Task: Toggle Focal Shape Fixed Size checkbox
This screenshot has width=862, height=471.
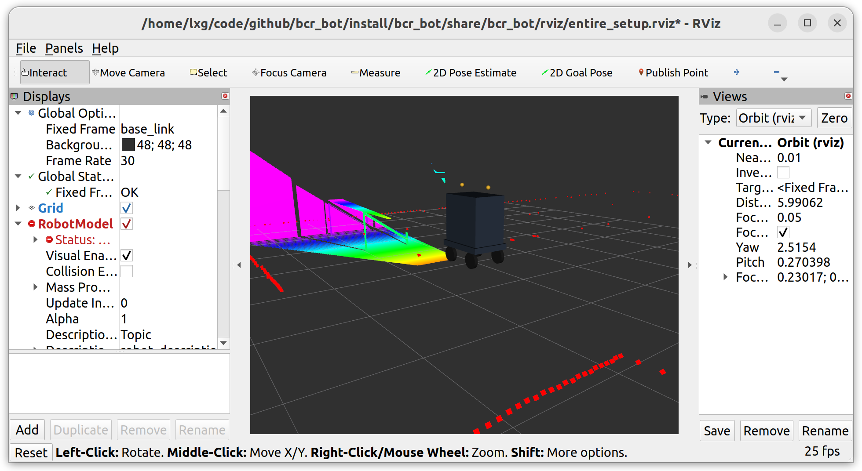Action: tap(783, 232)
